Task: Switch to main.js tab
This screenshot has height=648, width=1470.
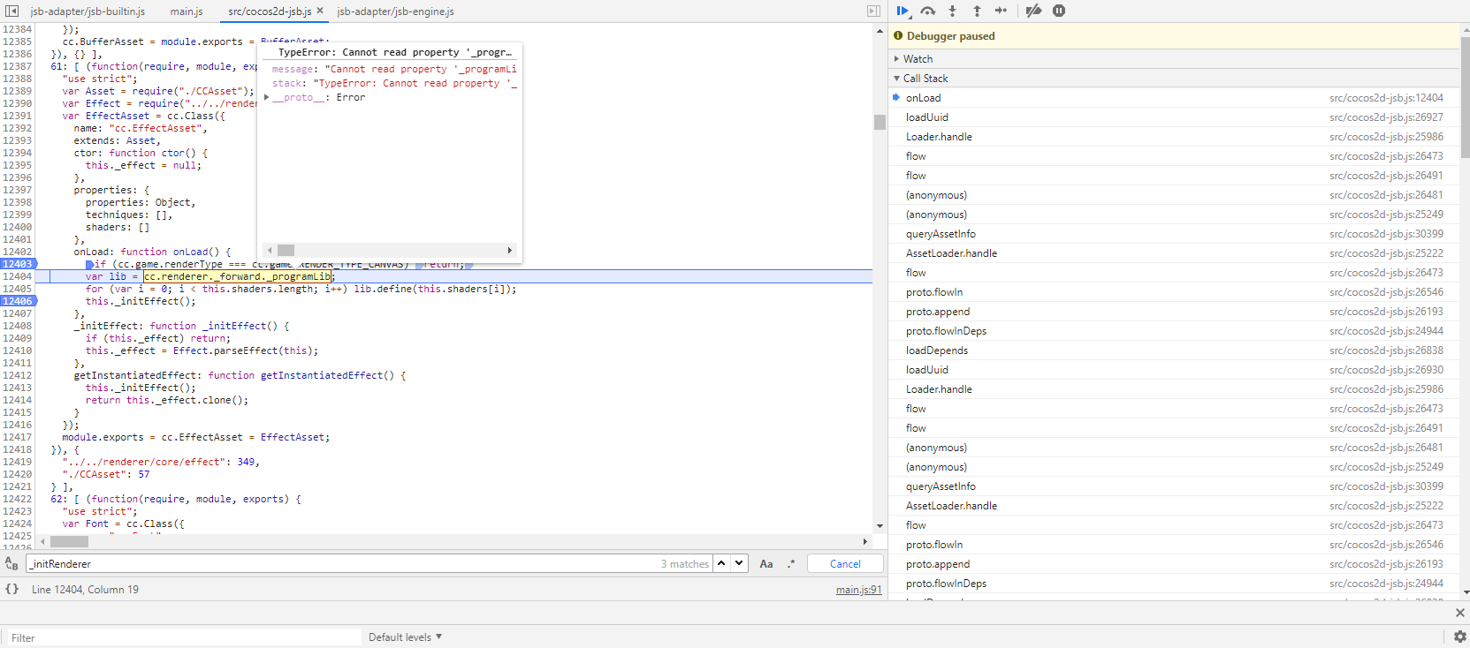Action: pos(187,11)
